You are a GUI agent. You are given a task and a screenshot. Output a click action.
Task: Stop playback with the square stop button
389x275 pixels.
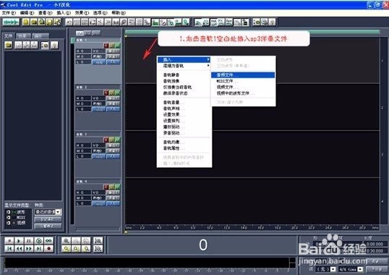tap(9, 241)
